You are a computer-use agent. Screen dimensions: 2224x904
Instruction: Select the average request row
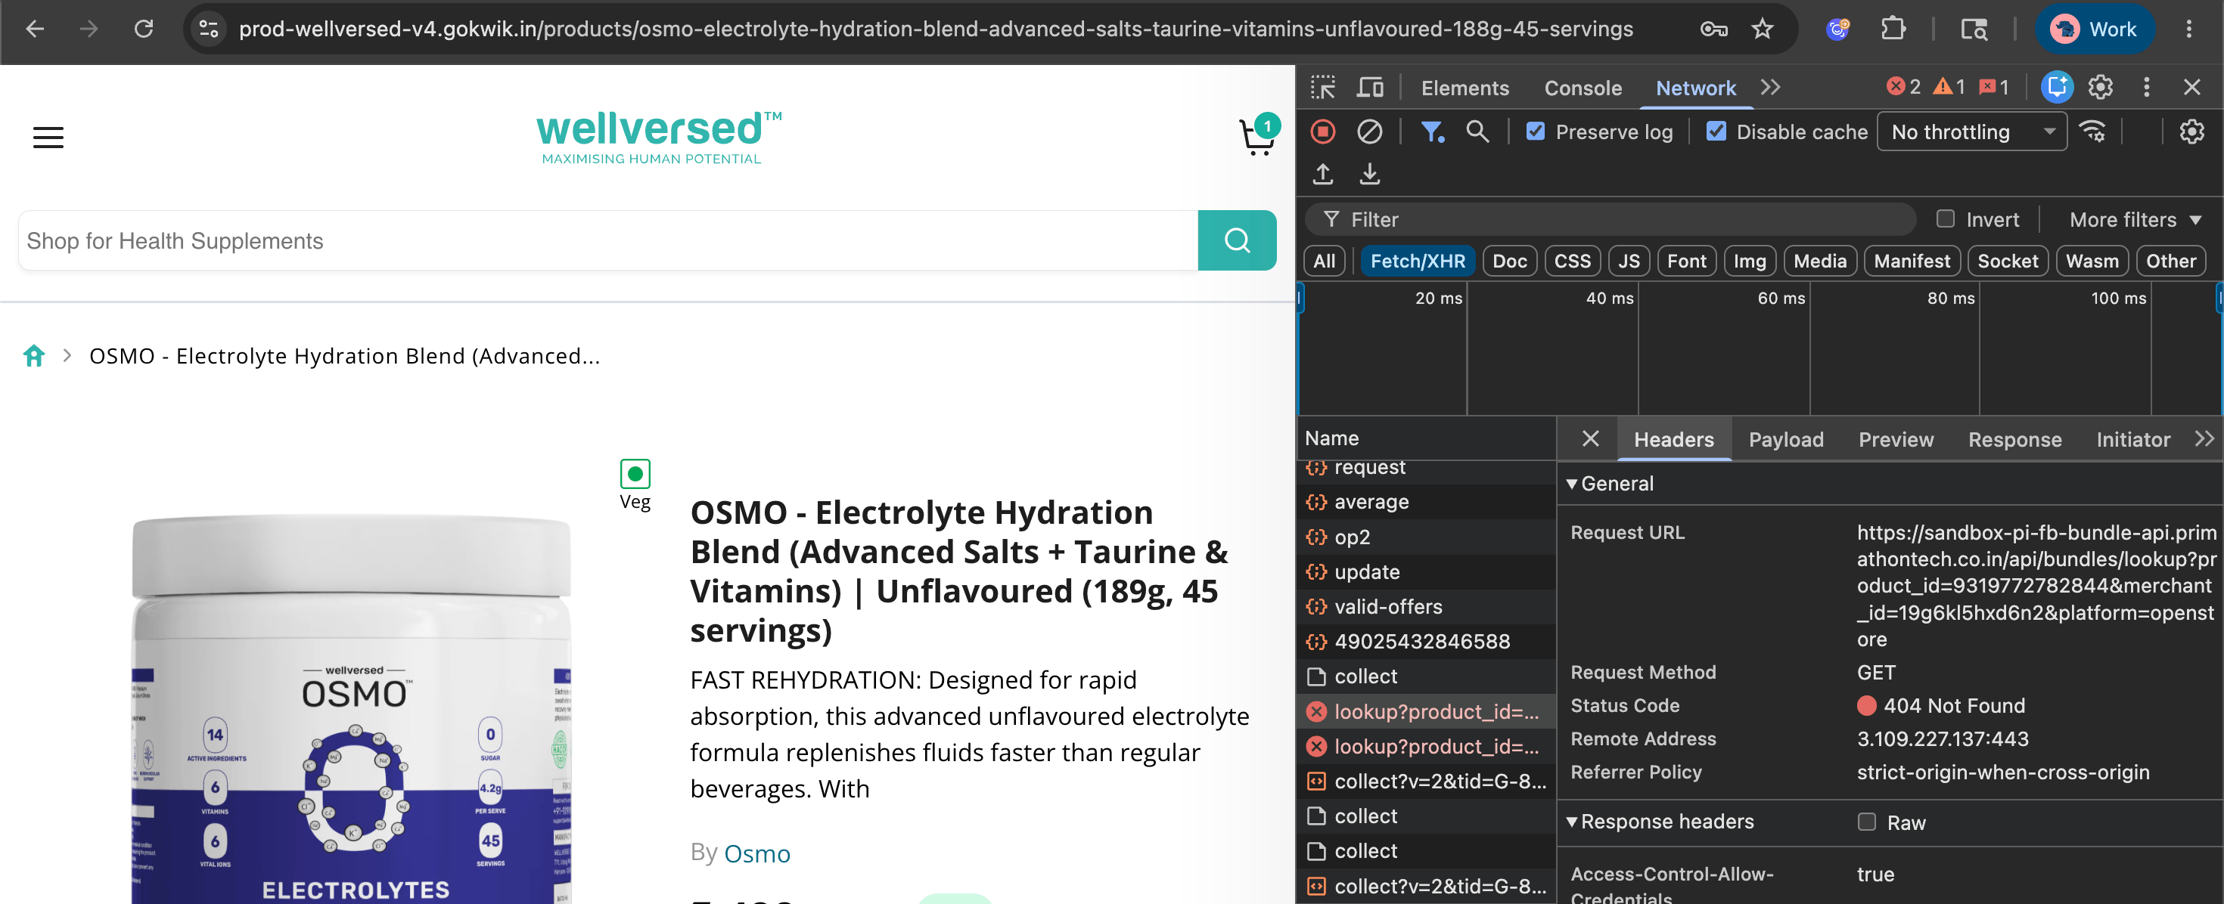coord(1426,502)
